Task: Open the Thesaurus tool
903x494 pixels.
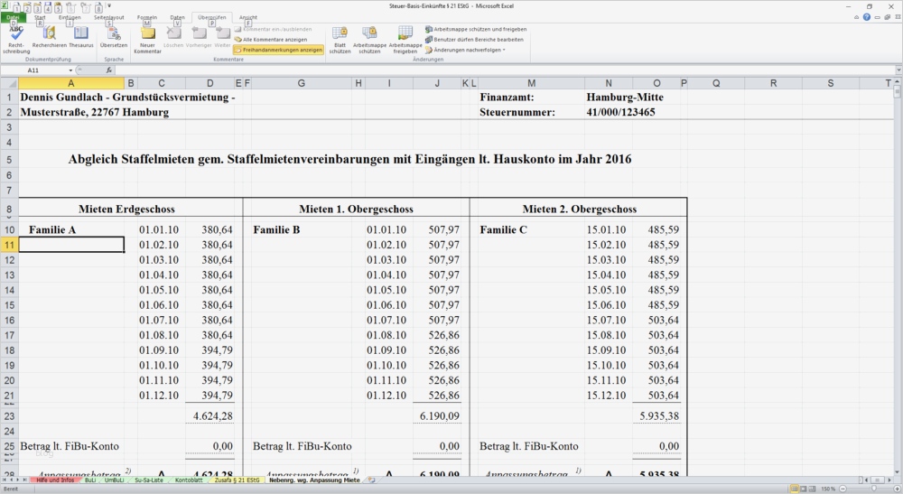Action: pos(81,37)
